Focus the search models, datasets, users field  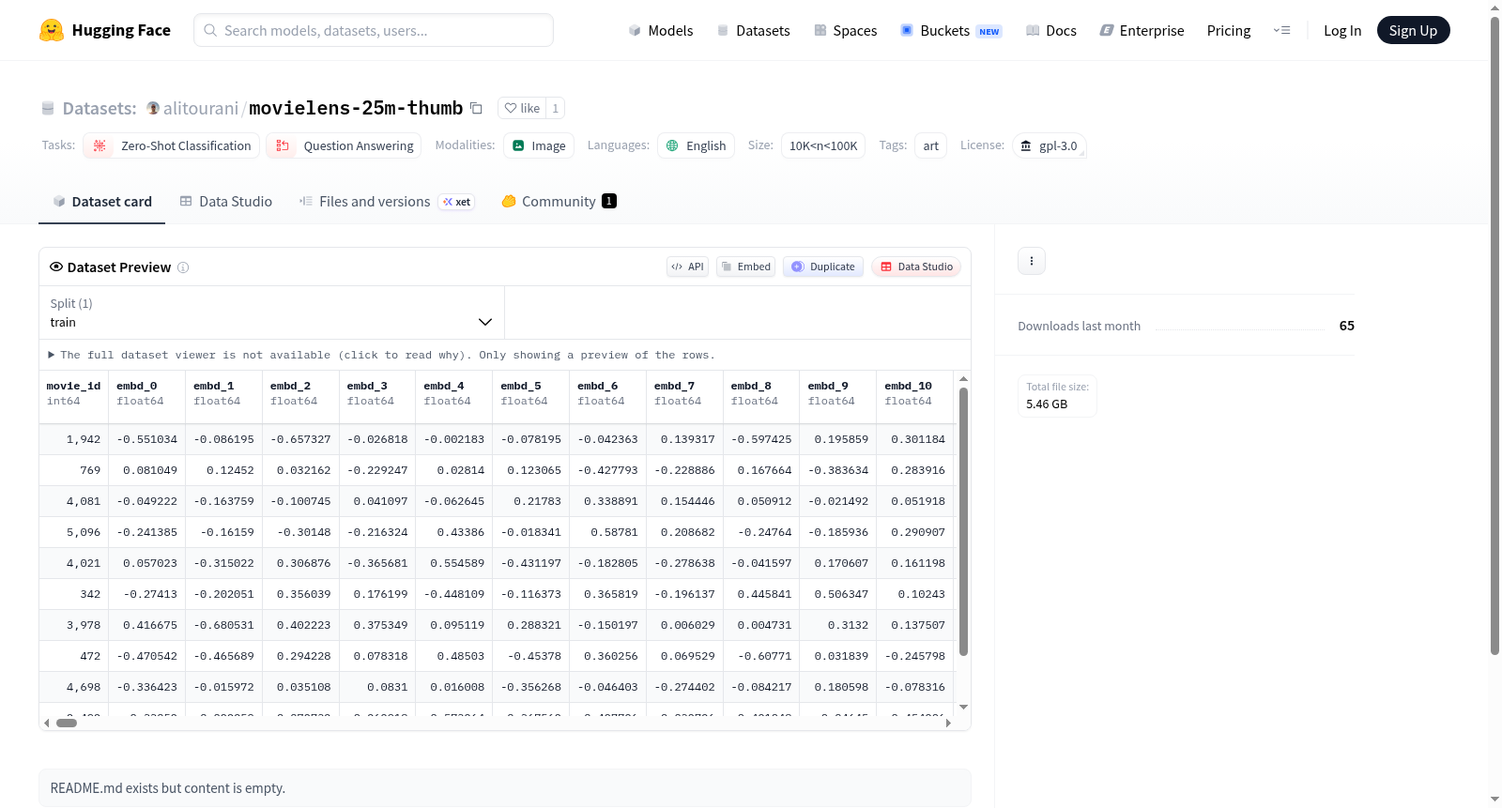374,30
